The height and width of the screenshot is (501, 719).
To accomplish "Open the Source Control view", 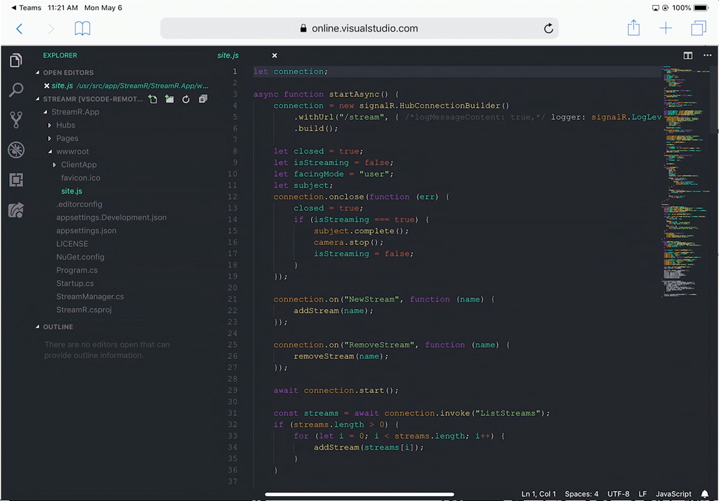I will click(x=15, y=119).
